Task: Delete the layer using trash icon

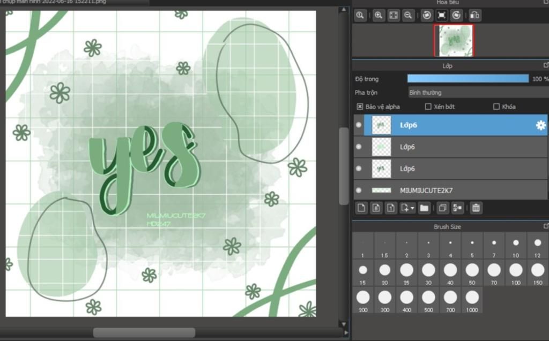Action: point(476,208)
